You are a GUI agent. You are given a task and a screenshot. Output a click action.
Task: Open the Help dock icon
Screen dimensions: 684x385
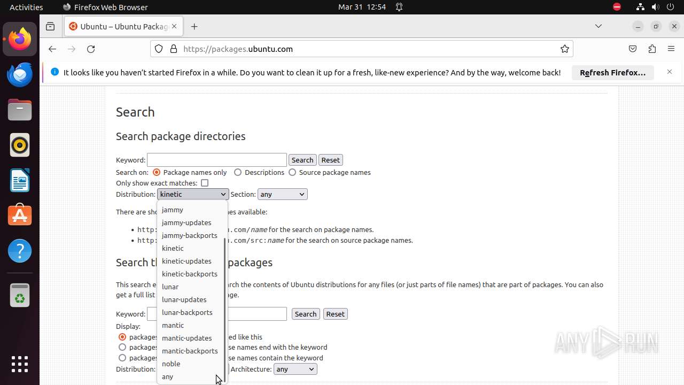(x=20, y=251)
